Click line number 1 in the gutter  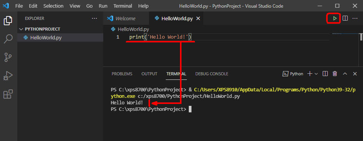pyautogui.click(x=118, y=37)
